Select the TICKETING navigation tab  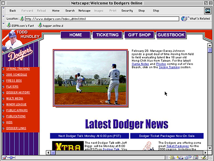coord(107,35)
